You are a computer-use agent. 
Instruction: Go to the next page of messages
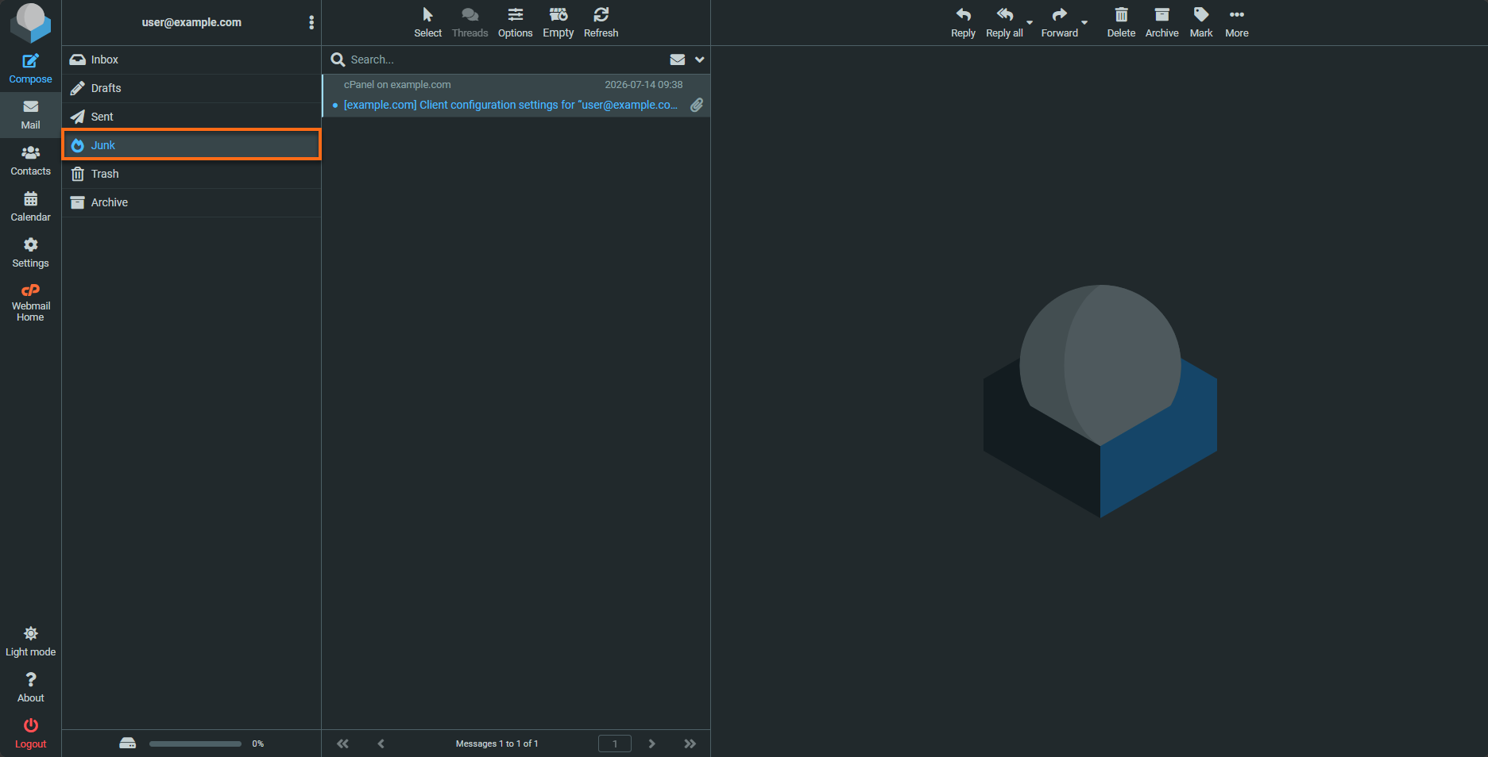coord(652,744)
